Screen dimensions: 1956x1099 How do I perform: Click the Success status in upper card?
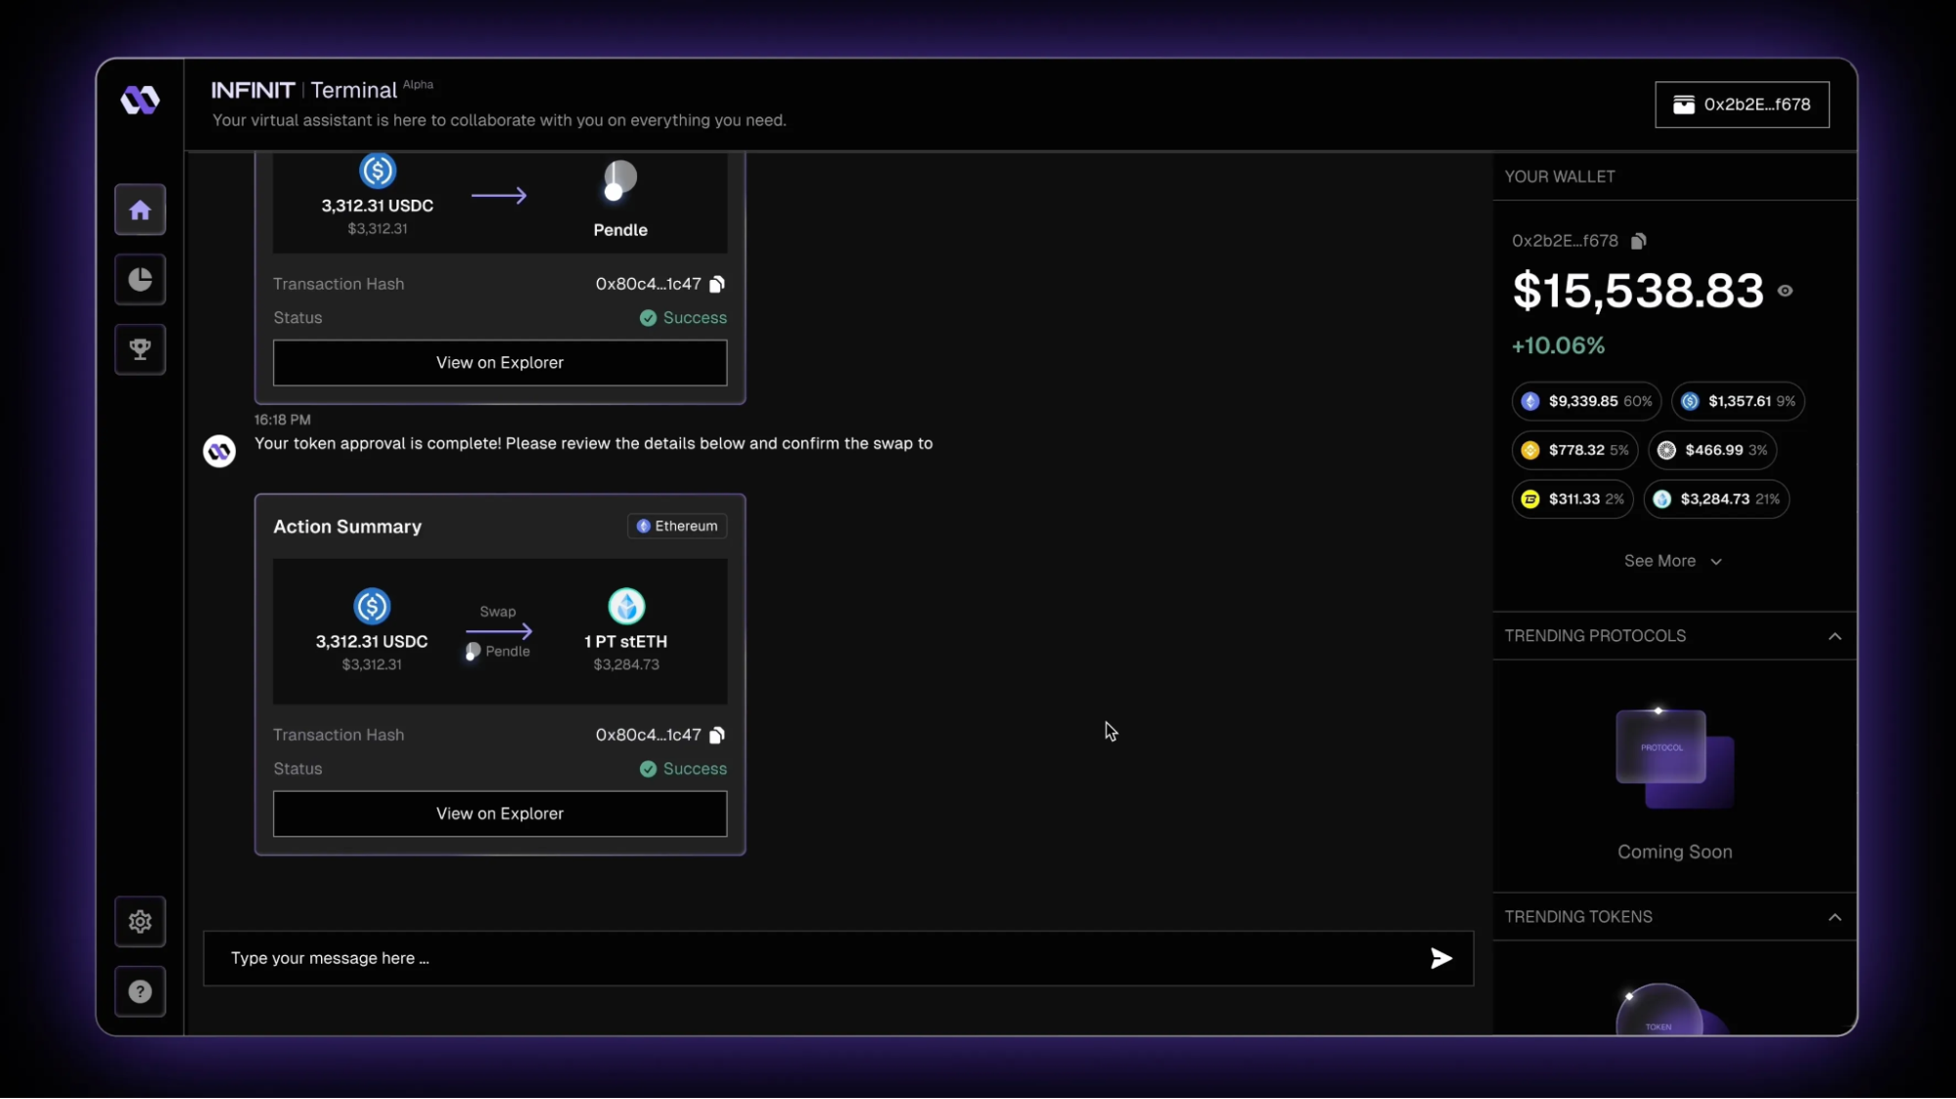point(683,318)
